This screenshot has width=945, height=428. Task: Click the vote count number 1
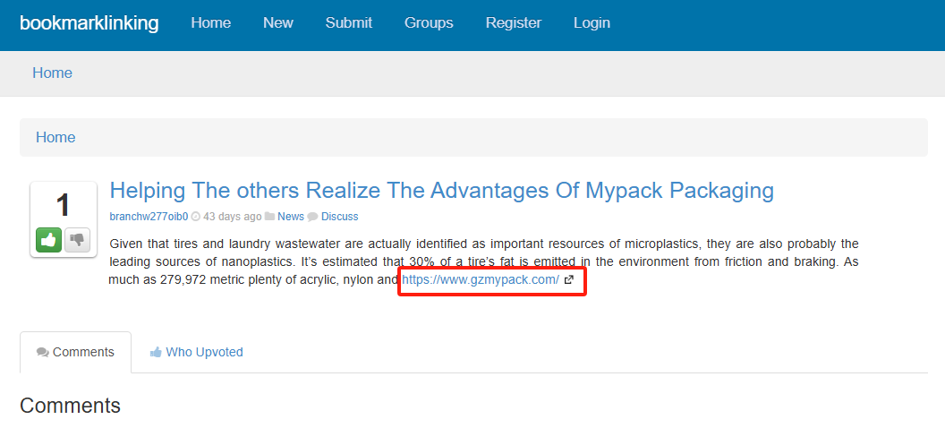point(64,206)
